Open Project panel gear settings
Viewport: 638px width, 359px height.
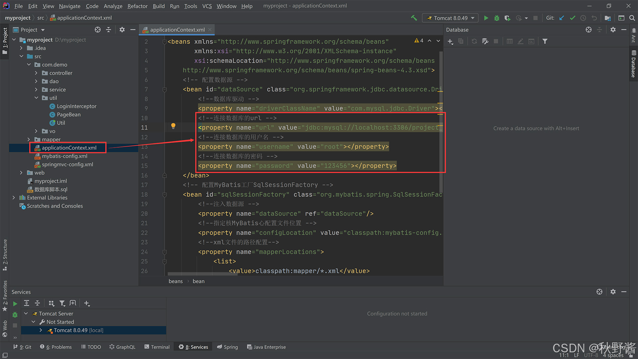[122, 30]
